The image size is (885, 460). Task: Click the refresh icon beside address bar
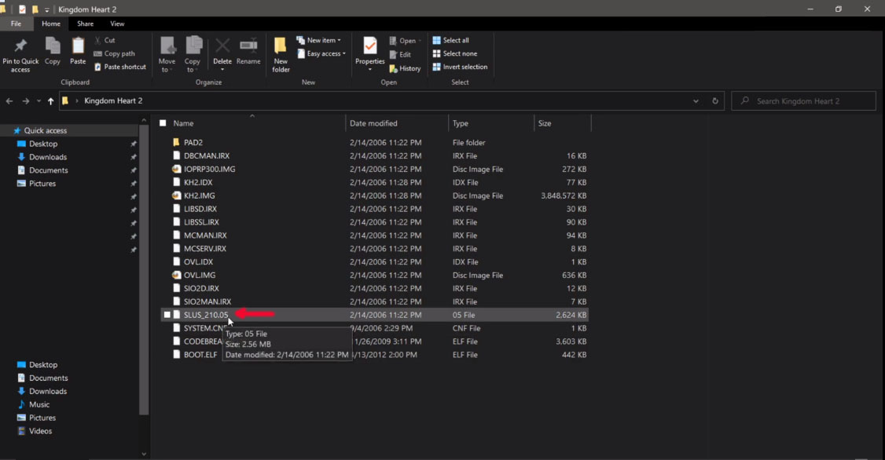(715, 101)
